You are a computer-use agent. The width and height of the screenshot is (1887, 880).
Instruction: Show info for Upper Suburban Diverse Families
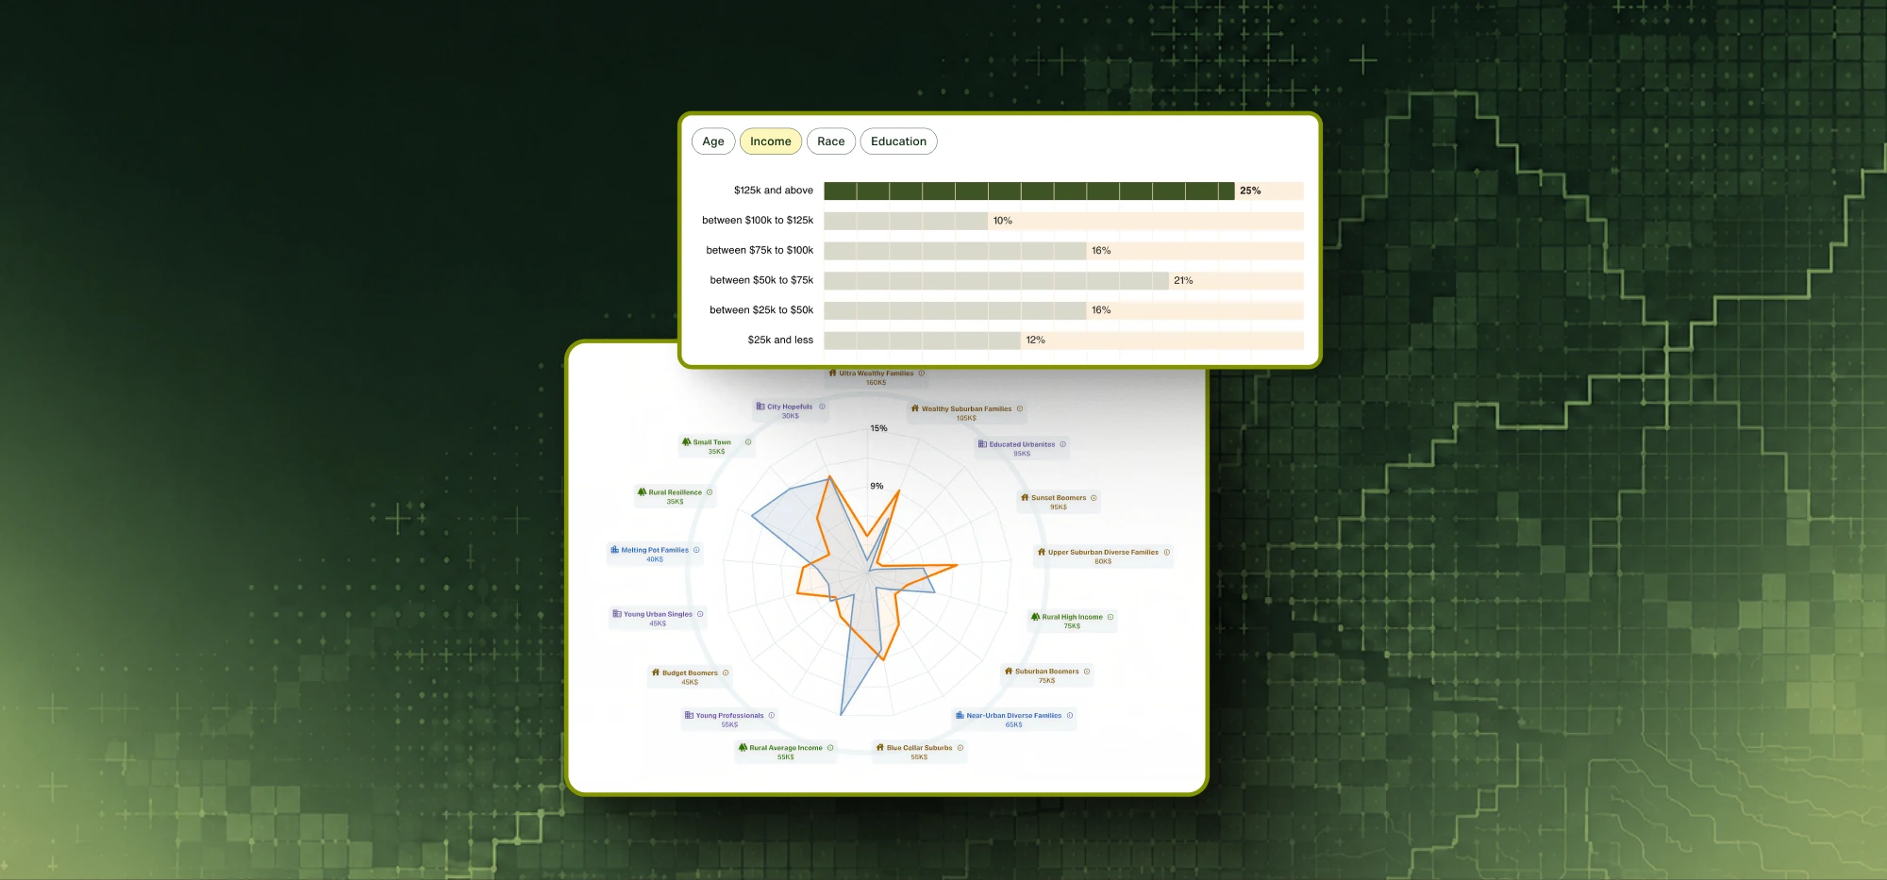(x=1167, y=552)
